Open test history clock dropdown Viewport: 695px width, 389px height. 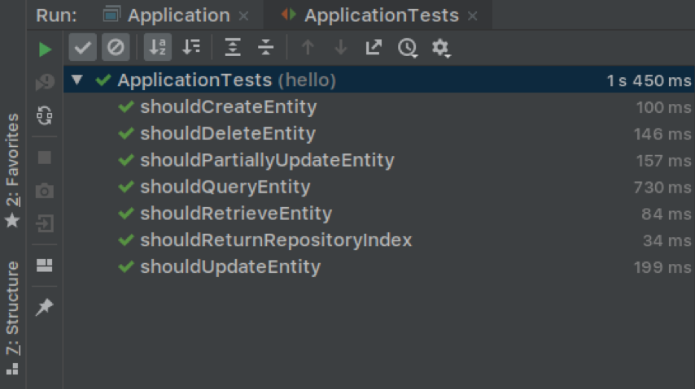pos(408,48)
